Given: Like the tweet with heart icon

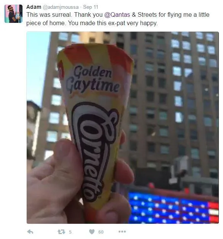Looking at the screenshot, I should (92, 232).
